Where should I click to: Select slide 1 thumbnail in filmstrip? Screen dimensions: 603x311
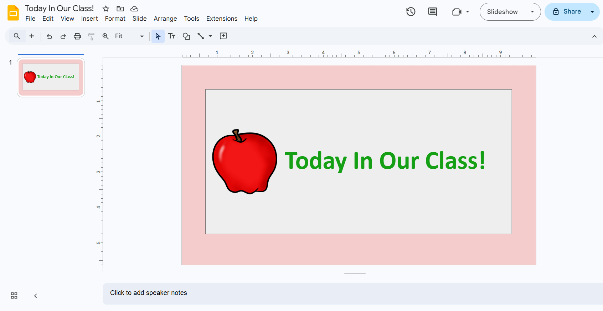pyautogui.click(x=51, y=77)
